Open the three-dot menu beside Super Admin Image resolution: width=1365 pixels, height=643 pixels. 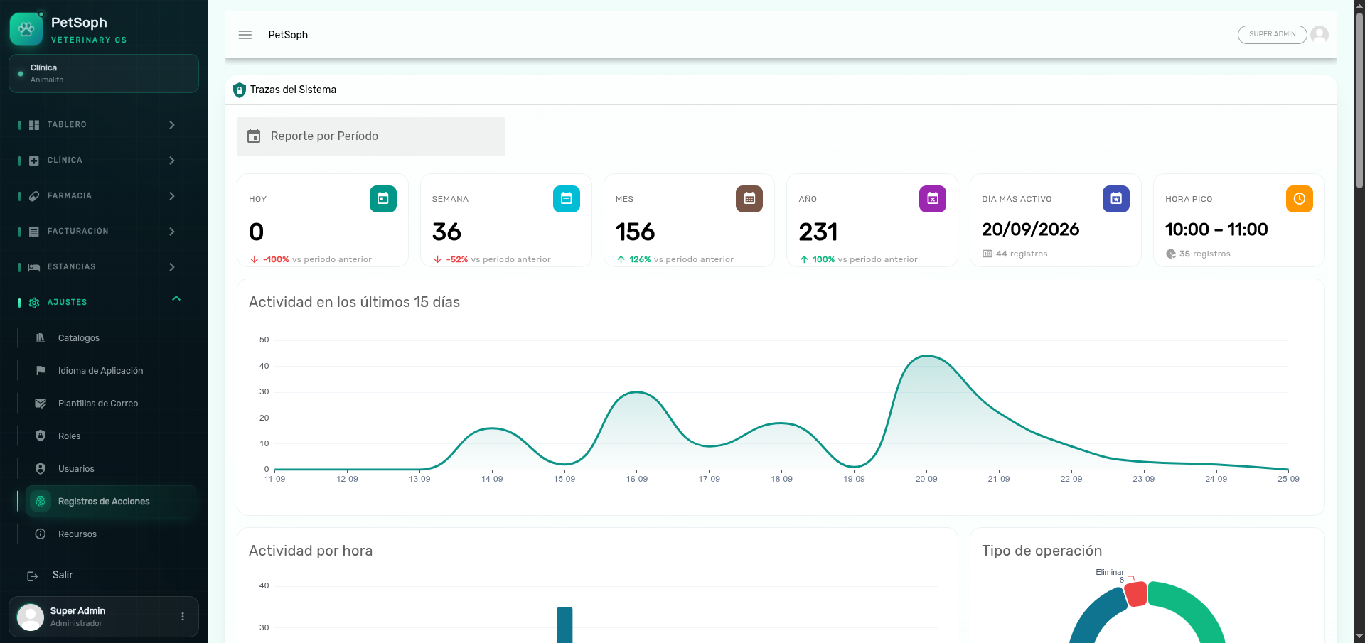(x=183, y=617)
